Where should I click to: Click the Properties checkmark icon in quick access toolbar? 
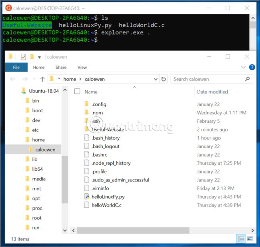(x=23, y=57)
